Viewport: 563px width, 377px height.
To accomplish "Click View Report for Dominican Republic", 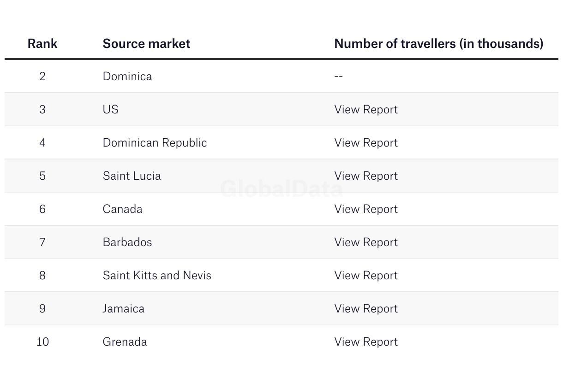I will pos(366,142).
